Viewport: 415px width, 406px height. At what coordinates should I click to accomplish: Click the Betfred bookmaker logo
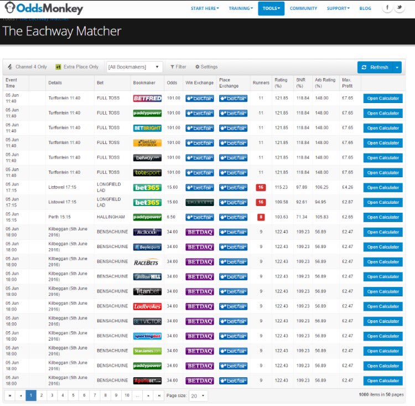pos(147,99)
